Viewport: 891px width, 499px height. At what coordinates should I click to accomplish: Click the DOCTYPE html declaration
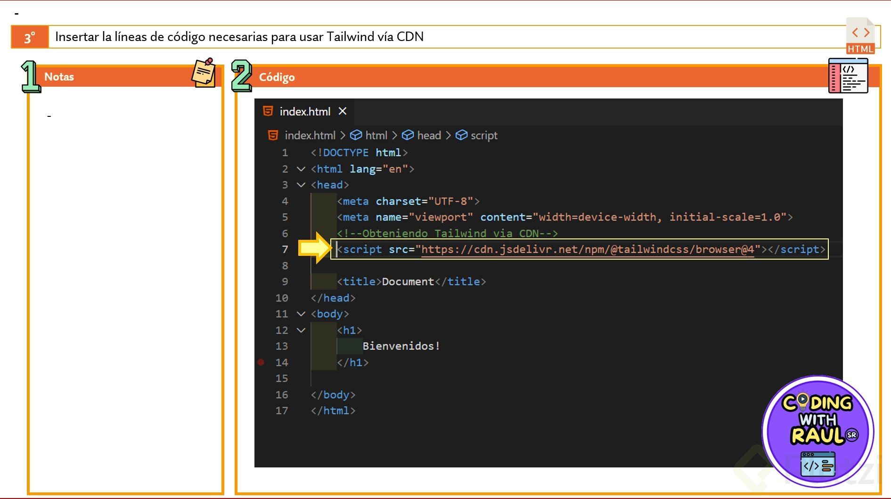(x=359, y=153)
